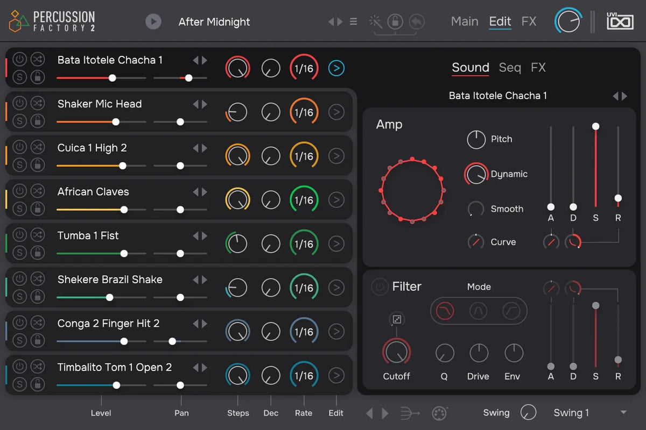
Task: Select the low-pass filter mode shape
Action: [445, 311]
